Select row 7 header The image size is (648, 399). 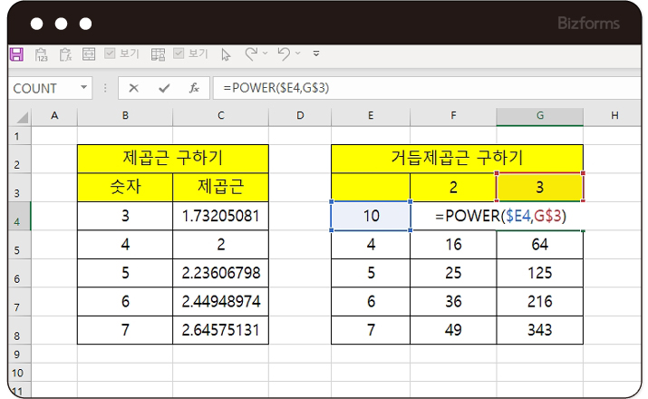click(x=19, y=301)
